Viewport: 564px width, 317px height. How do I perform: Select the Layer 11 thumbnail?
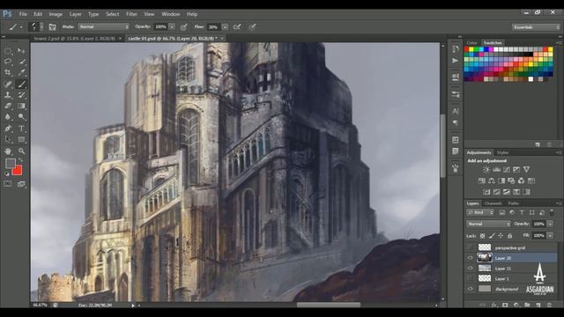[485, 268]
